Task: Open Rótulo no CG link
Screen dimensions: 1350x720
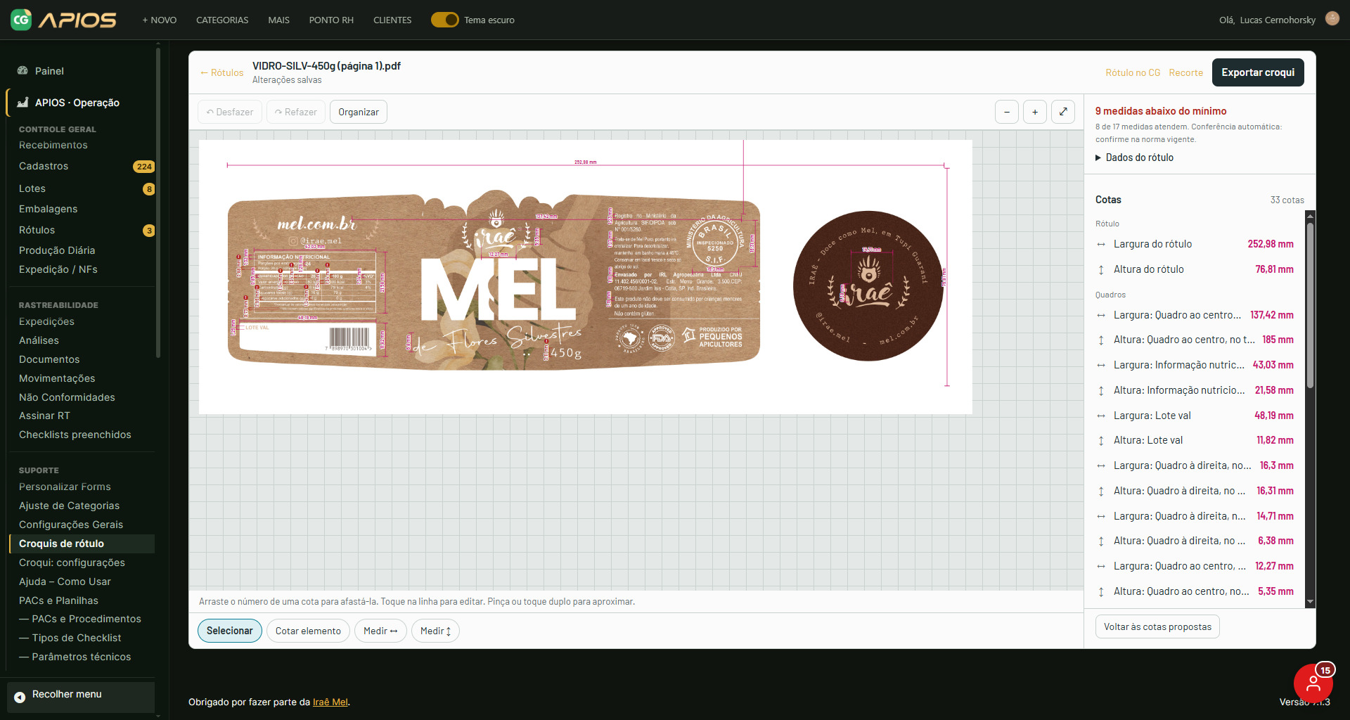Action: click(1133, 72)
